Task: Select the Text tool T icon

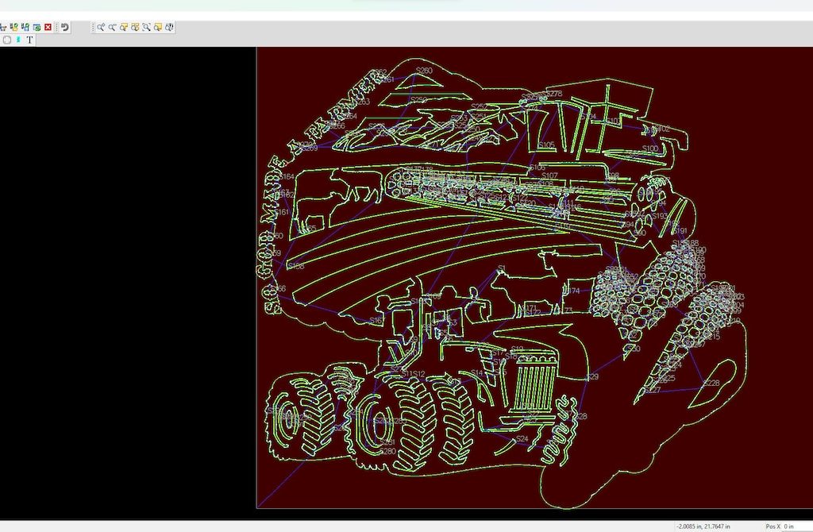Action: coord(30,40)
